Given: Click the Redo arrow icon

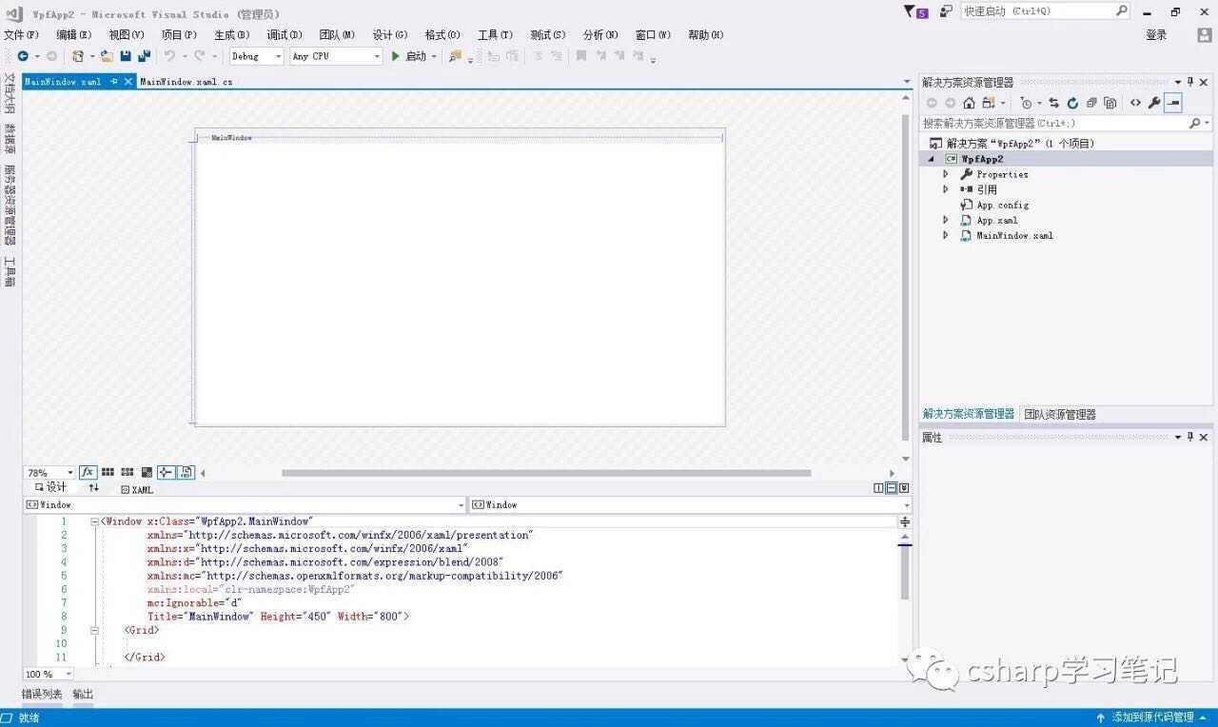Looking at the screenshot, I should tap(200, 56).
